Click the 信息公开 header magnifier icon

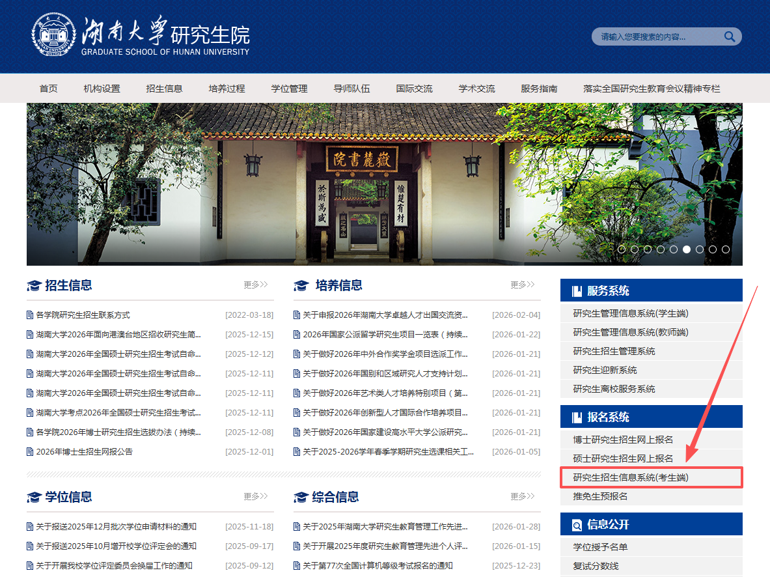[577, 525]
